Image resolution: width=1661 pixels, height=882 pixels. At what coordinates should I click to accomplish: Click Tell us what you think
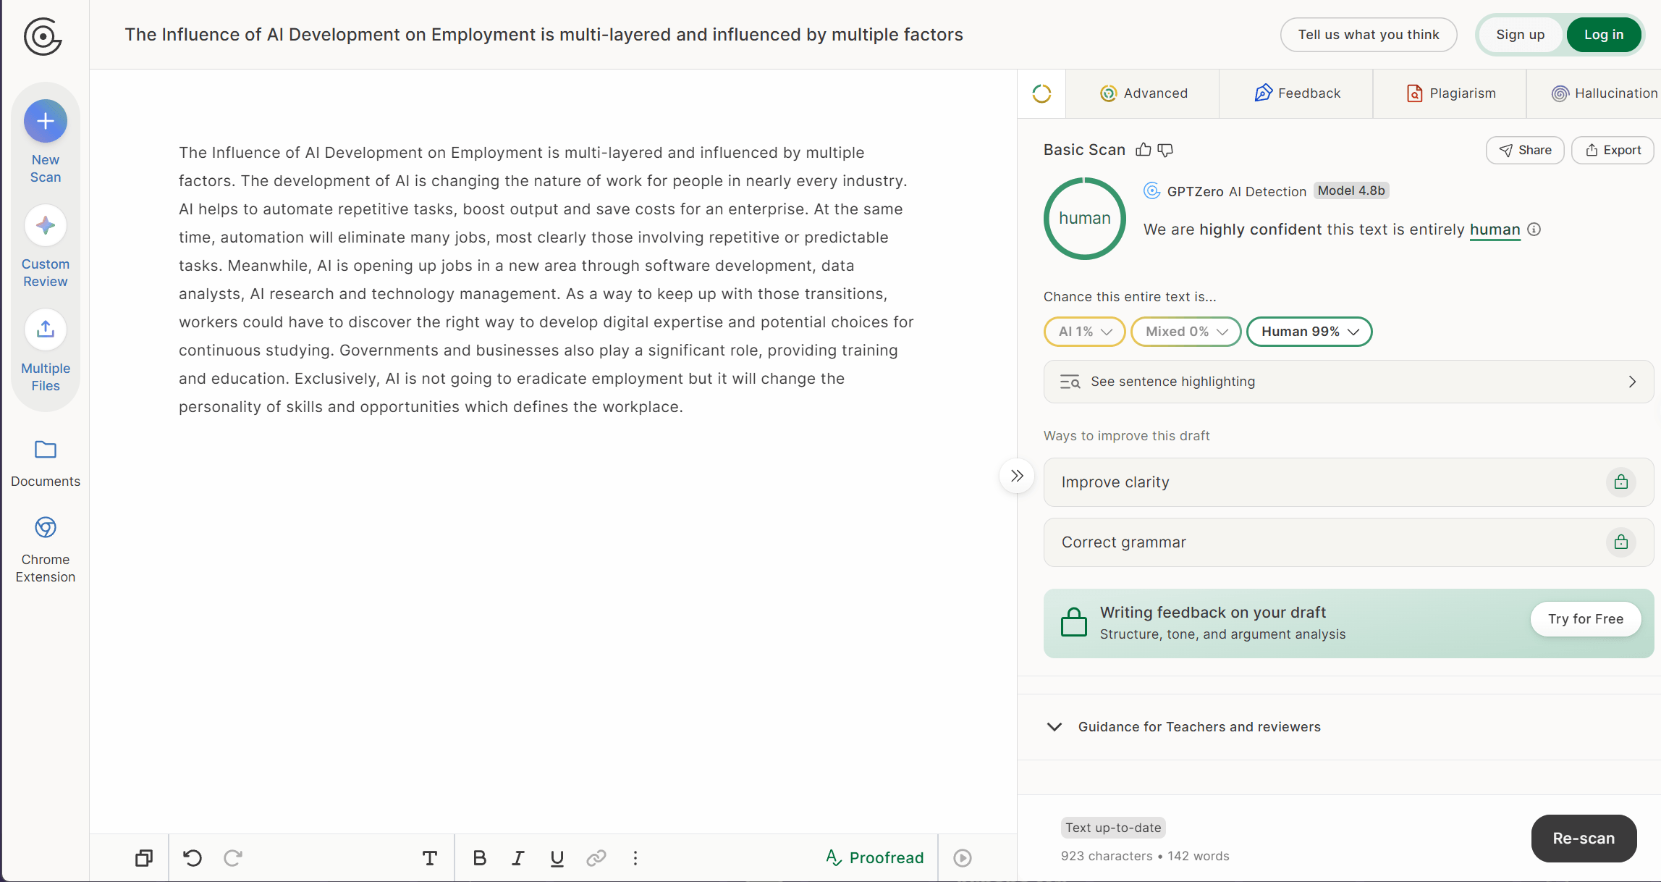[1369, 35]
